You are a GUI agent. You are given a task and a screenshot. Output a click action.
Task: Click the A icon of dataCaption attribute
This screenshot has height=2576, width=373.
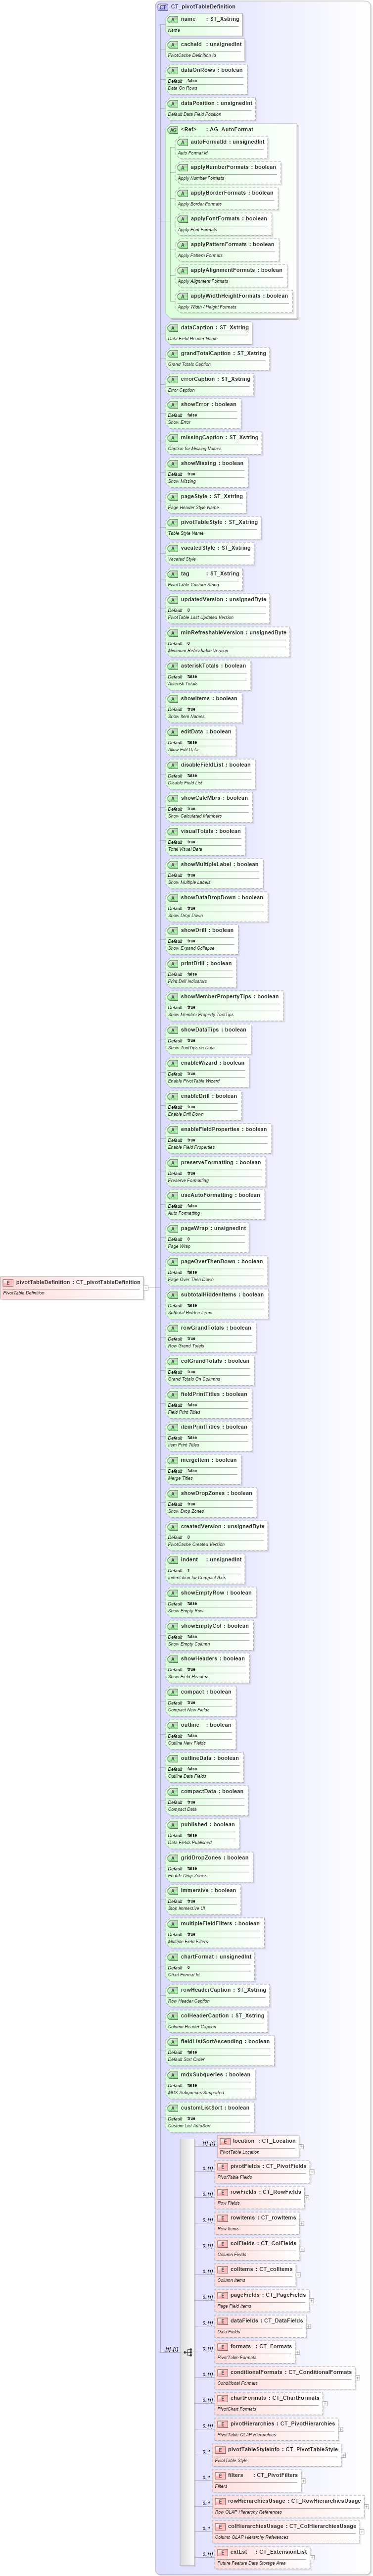point(173,327)
